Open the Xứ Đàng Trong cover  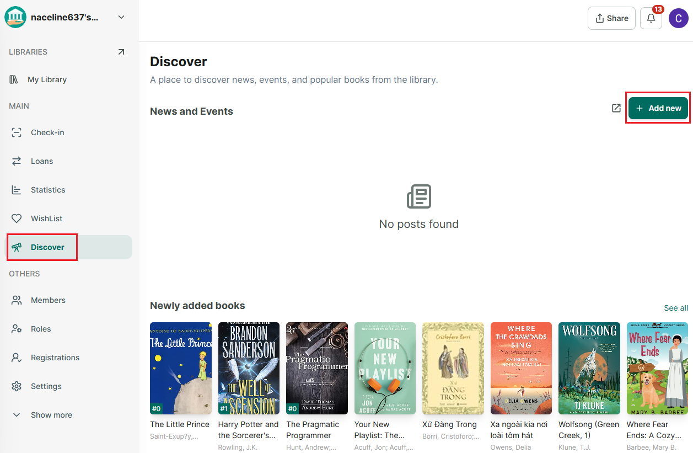[453, 369]
